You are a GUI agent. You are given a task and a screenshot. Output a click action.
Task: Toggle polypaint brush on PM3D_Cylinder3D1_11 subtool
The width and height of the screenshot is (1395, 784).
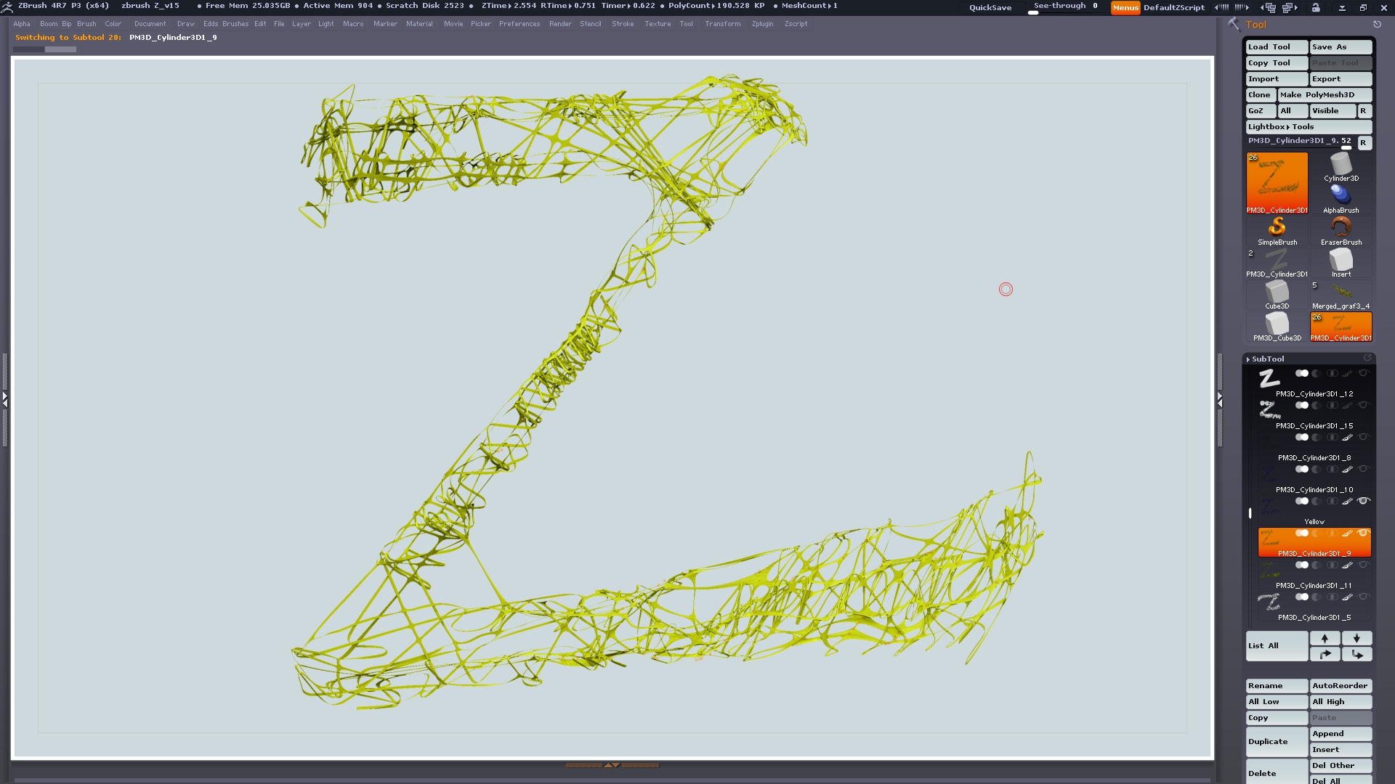[x=1347, y=565]
